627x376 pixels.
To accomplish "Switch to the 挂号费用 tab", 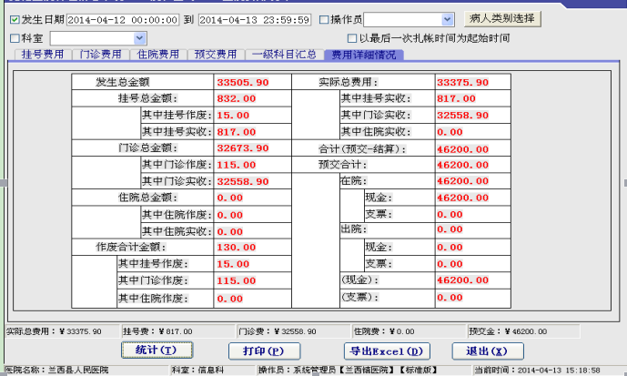I will point(42,55).
